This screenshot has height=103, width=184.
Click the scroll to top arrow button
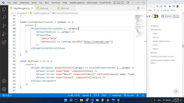[176, 92]
